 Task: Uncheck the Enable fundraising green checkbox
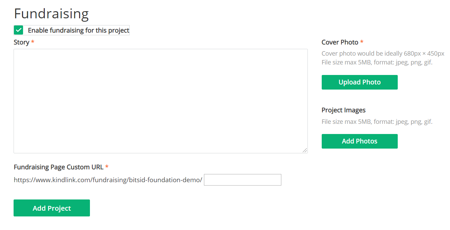pos(19,30)
